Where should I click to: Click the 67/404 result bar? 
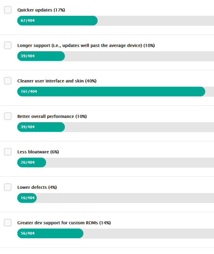click(57, 21)
